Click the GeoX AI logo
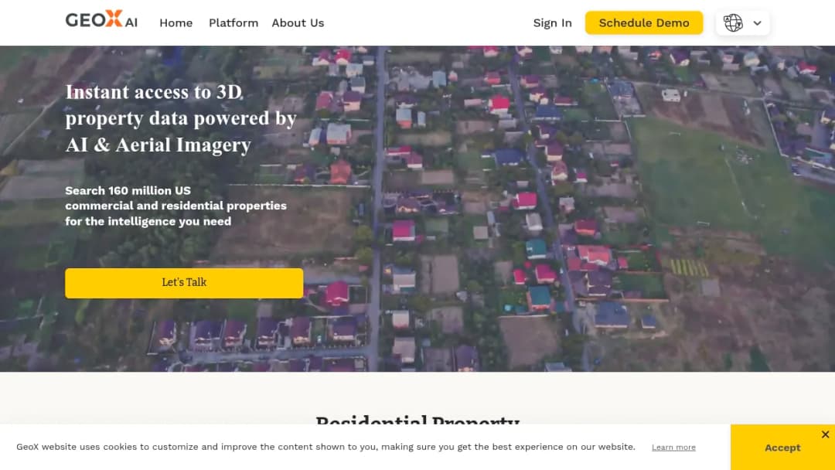Viewport: 835px width, 470px height. coord(101,19)
